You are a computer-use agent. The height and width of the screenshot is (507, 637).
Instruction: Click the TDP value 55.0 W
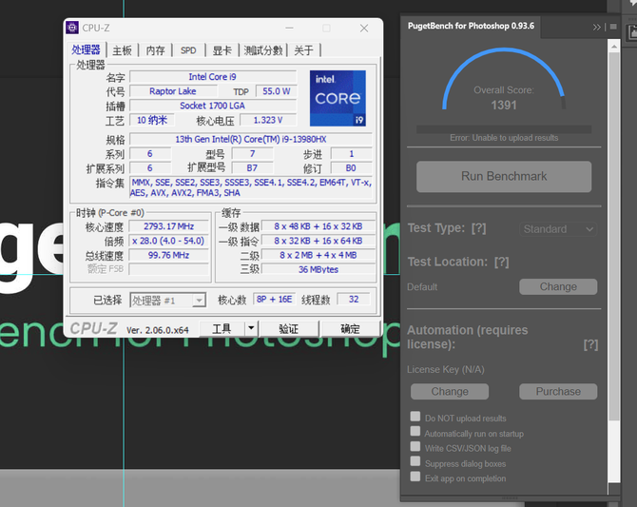(x=277, y=91)
